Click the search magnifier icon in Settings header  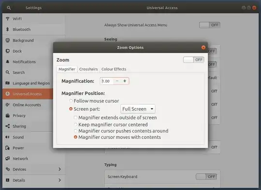9,8
